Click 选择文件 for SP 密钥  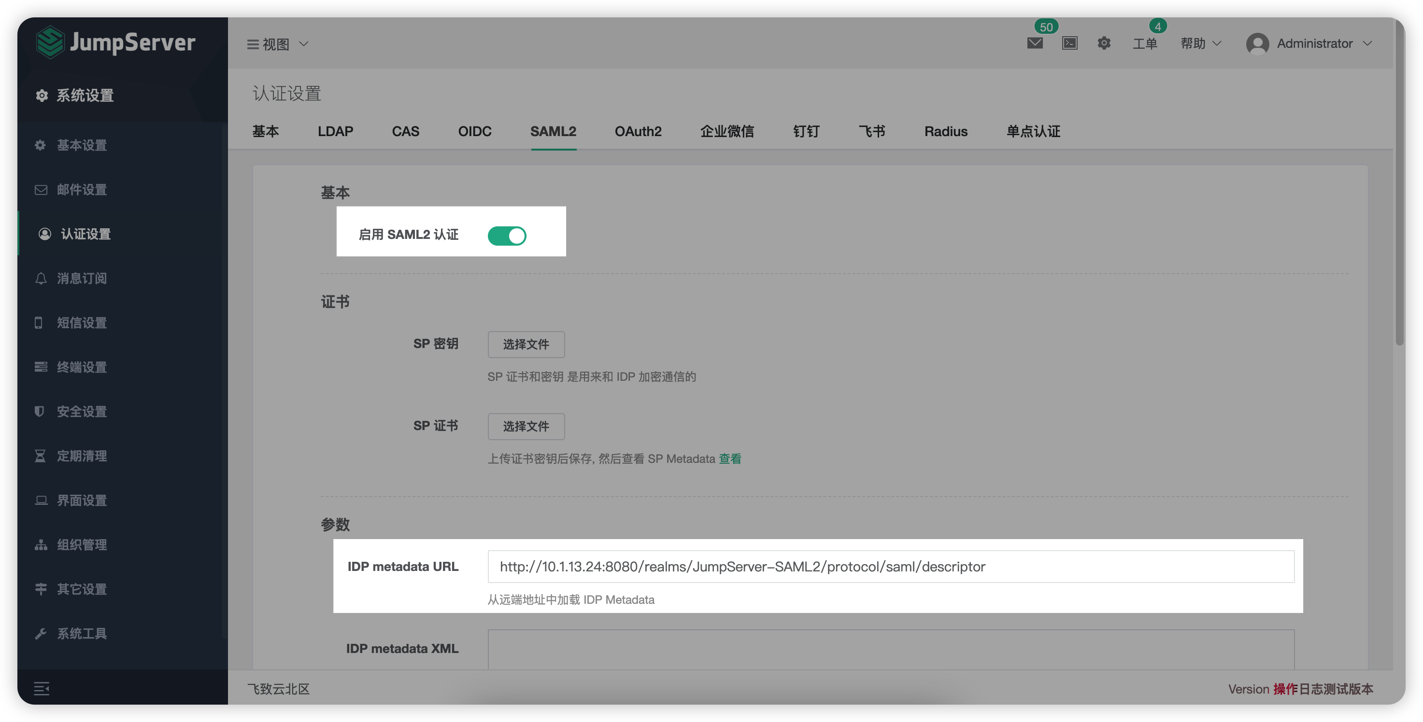pyautogui.click(x=526, y=344)
